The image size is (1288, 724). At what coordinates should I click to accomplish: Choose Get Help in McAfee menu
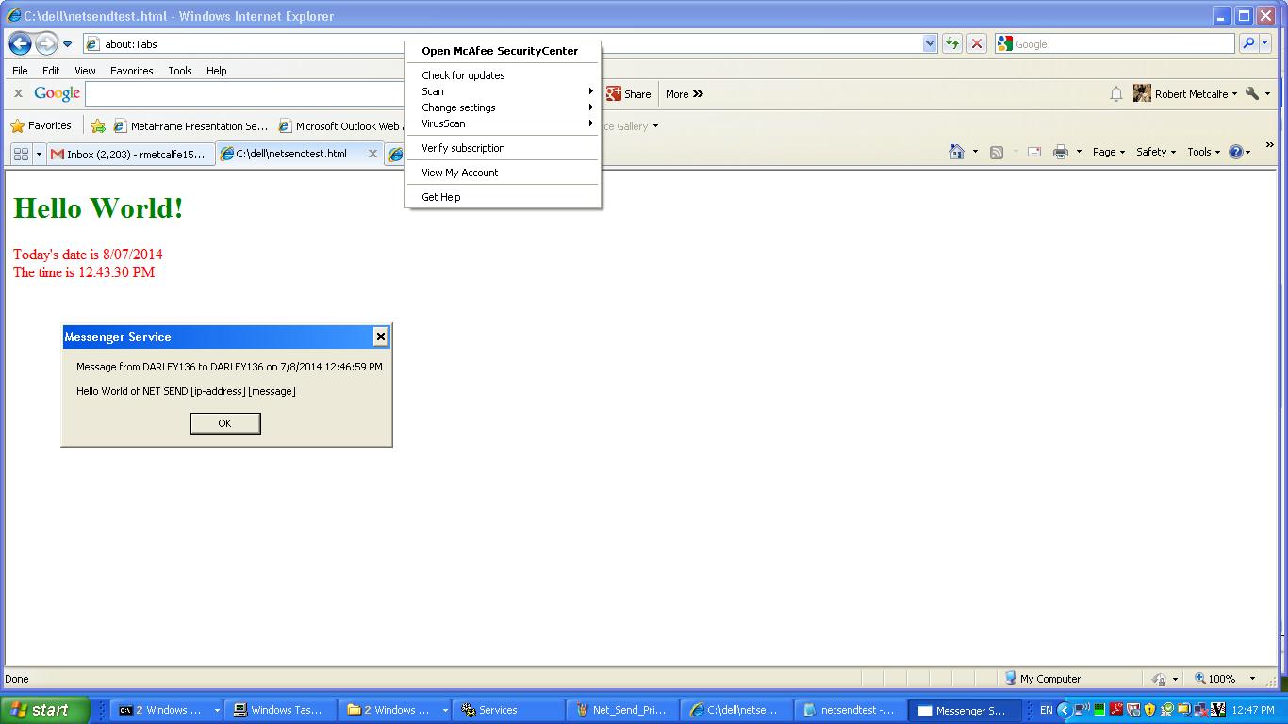501,197
